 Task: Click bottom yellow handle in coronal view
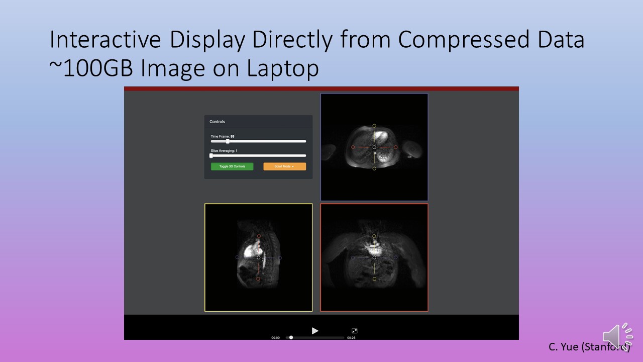click(374, 279)
